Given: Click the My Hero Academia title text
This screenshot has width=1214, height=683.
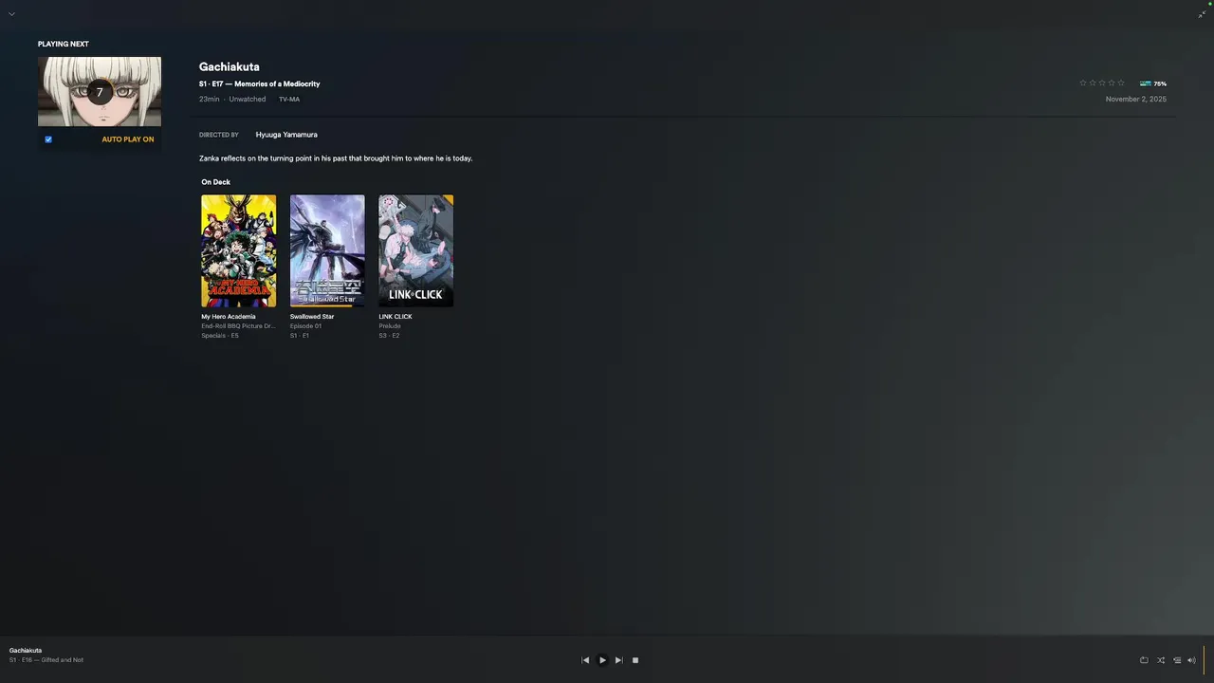Looking at the screenshot, I should [x=229, y=317].
